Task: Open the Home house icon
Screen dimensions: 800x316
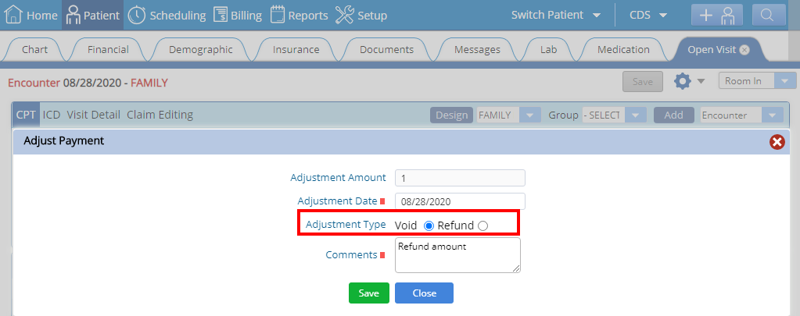Action: pos(13,15)
